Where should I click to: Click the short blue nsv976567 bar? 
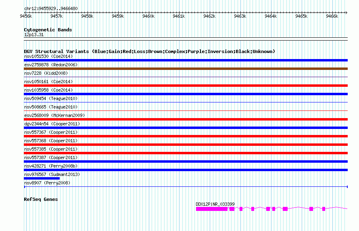(x=42, y=178)
